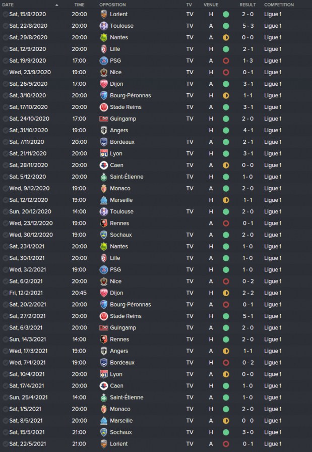312x452 pixels.
Task: Select the Rennes fixture row dated 23/12/2020
Action: pyautogui.click(x=151, y=223)
